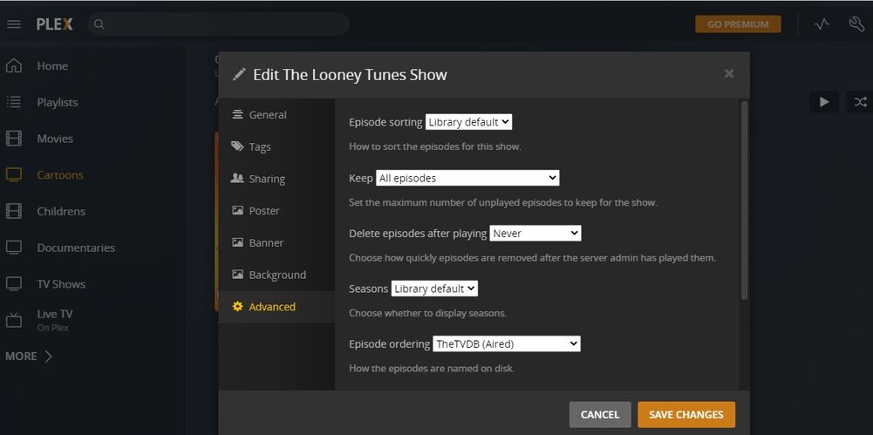The image size is (873, 435).
Task: Open Delete episodes after playing dropdown
Action: coord(535,234)
